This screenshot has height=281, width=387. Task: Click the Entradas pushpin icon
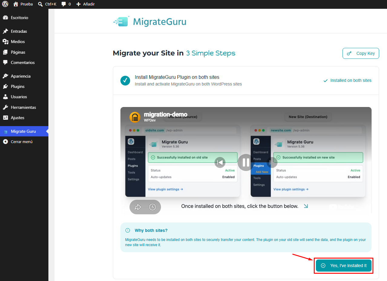(5, 31)
